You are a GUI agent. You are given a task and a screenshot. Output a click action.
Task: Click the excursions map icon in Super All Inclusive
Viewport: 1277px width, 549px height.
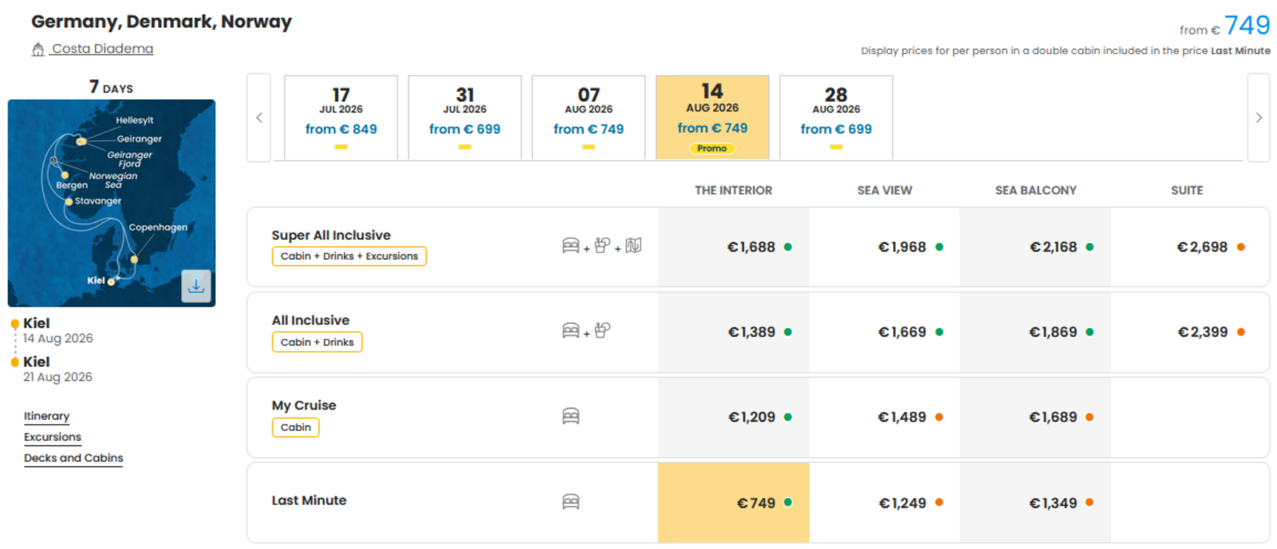[633, 246]
